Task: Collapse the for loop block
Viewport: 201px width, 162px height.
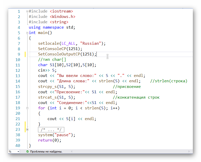Action: tap(27, 108)
